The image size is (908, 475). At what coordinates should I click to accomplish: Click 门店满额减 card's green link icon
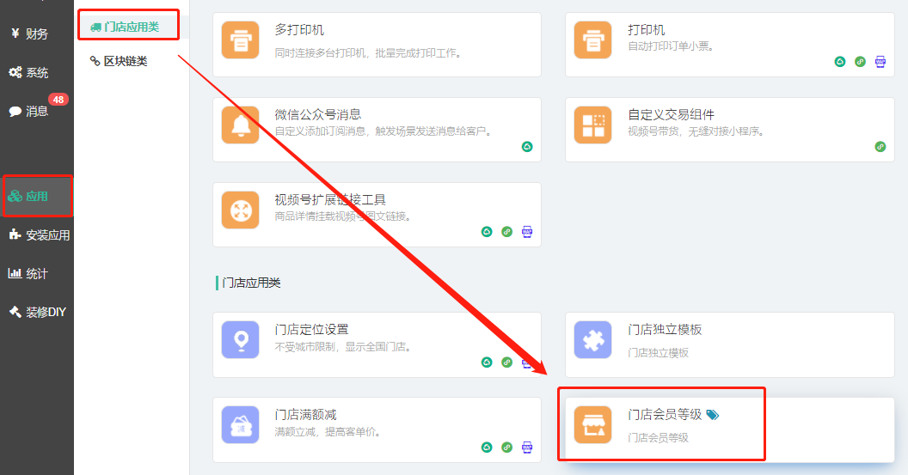[506, 448]
